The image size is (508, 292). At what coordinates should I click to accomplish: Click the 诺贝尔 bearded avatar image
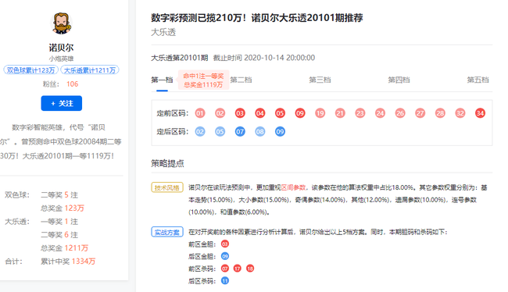(x=61, y=23)
